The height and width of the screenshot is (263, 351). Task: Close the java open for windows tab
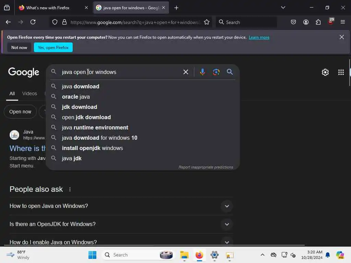pyautogui.click(x=164, y=8)
